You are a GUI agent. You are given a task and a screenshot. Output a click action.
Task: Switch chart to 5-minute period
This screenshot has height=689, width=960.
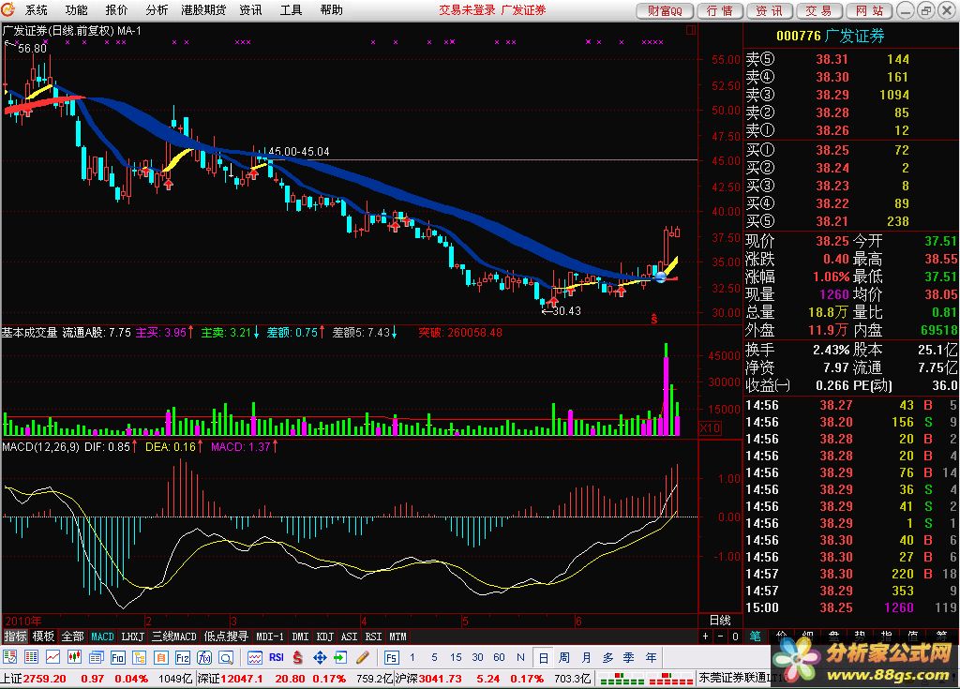click(x=434, y=657)
